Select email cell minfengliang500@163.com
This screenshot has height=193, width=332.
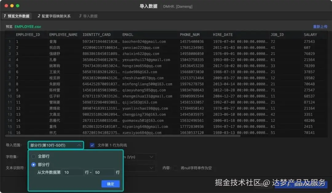(147, 84)
